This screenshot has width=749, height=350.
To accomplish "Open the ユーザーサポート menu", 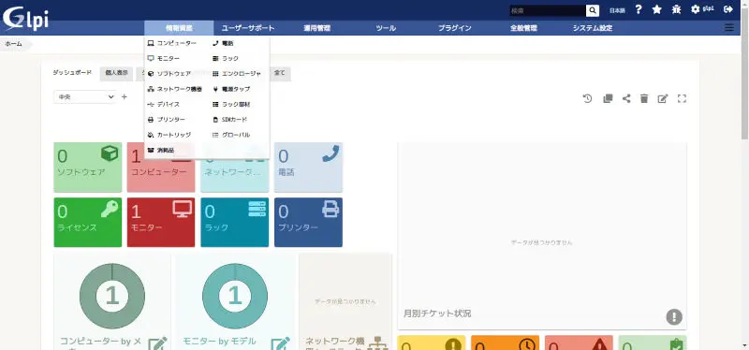I will click(x=248, y=28).
